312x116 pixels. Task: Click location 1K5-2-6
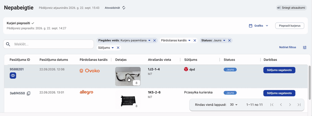click(154, 92)
